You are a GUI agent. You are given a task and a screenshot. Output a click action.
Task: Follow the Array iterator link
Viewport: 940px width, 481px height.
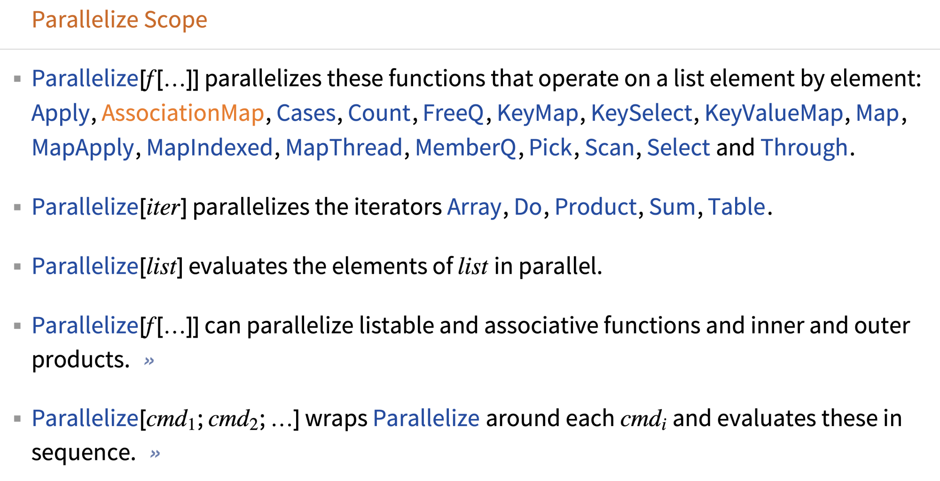pos(475,208)
